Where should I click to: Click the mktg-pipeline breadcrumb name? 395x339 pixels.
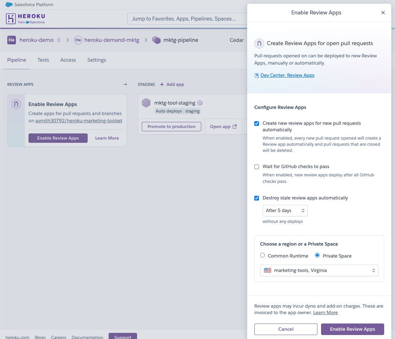(181, 40)
